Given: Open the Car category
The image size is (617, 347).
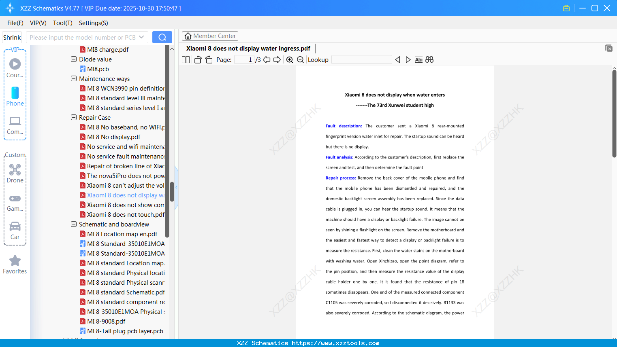Looking at the screenshot, I should (15, 231).
